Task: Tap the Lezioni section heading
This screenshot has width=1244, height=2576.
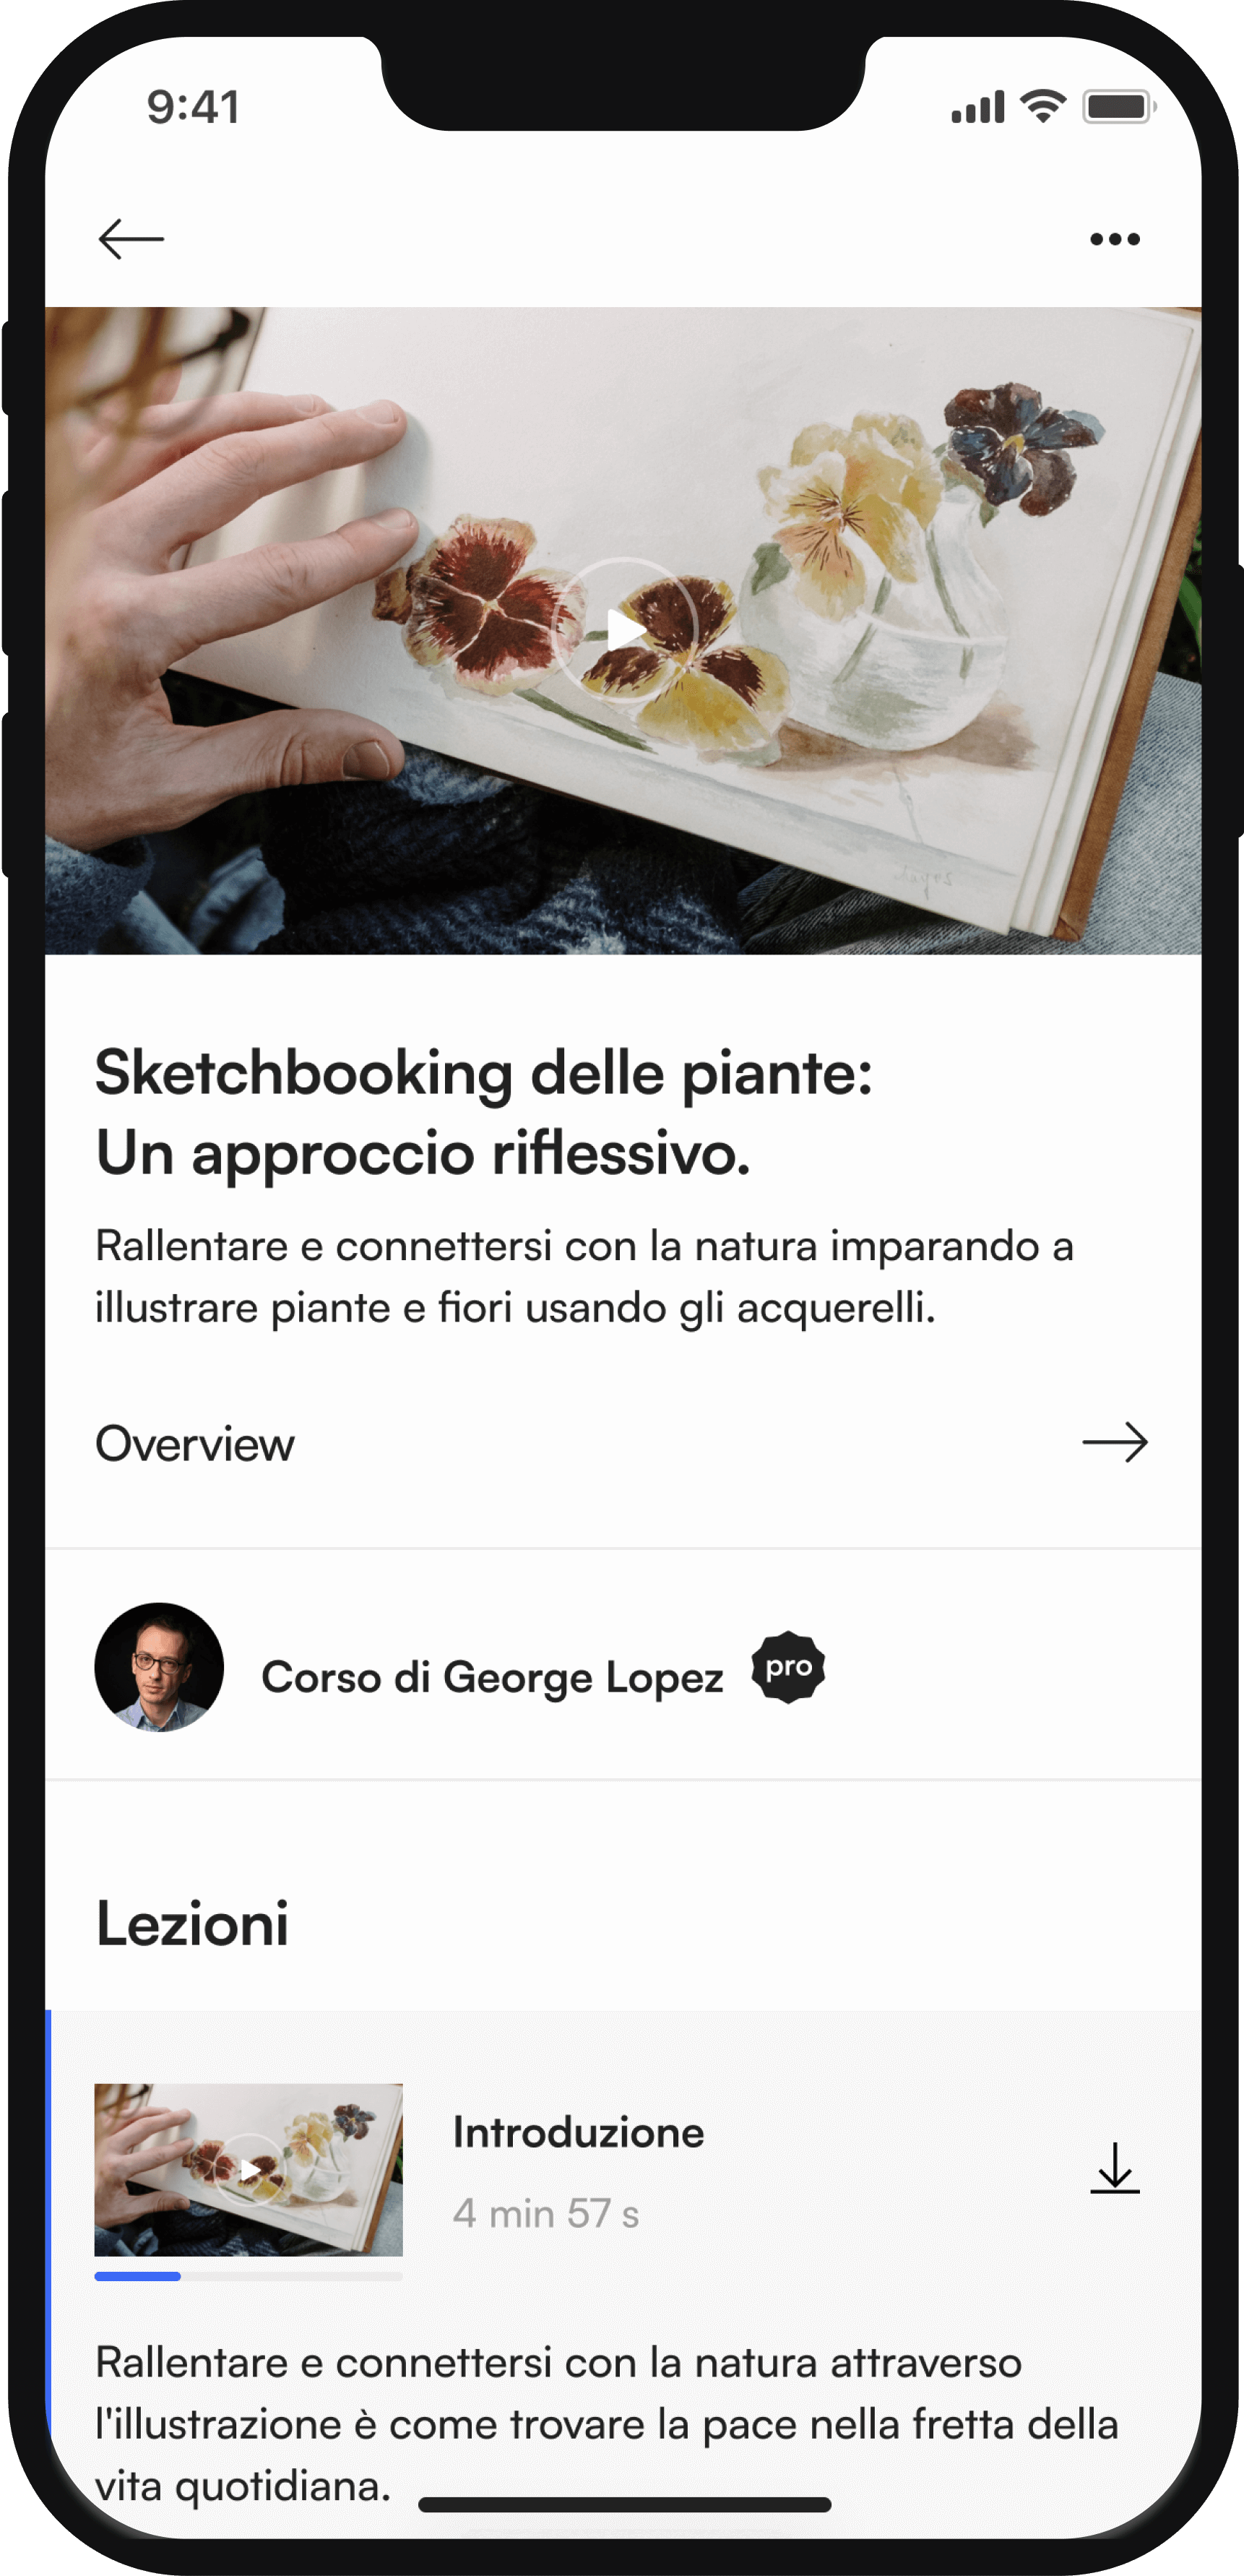Action: pos(192,1924)
